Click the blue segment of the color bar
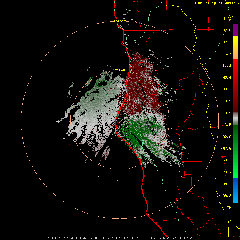 235,190
